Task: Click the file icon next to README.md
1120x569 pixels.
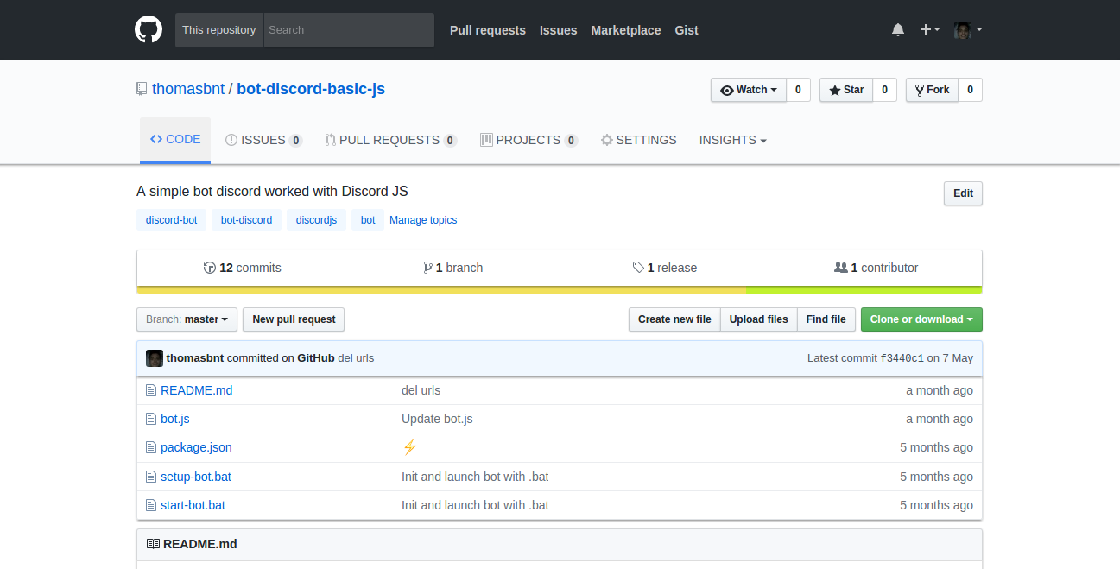Action: coord(151,390)
